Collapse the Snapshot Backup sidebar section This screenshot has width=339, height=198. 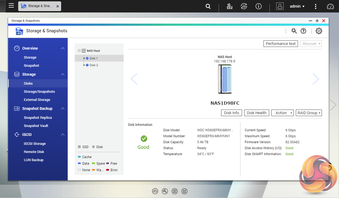(x=63, y=108)
